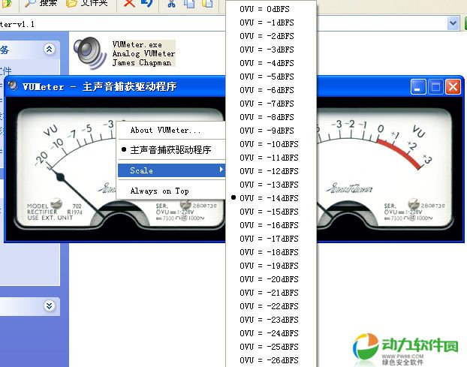This screenshot has width=467, height=367.
Task: Pick the 0VU = -20dBFS scale entry
Action: point(269,279)
